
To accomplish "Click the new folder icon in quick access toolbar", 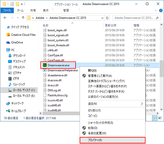I will [x=18, y=4].
